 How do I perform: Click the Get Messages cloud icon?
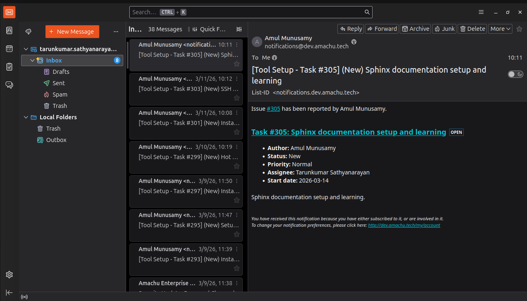point(28,32)
